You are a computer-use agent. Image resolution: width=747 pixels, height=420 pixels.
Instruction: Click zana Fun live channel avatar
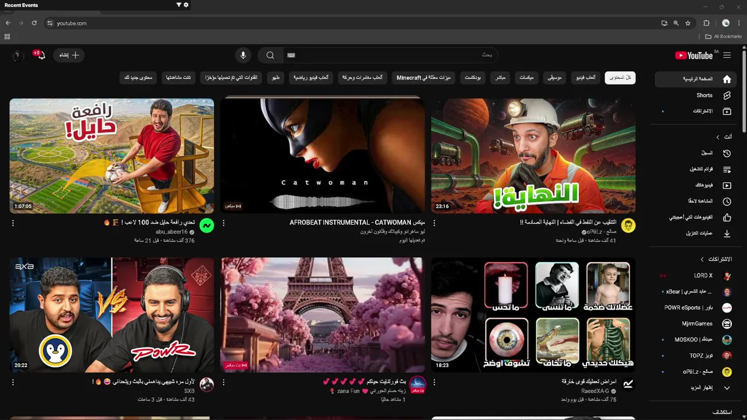point(417,384)
